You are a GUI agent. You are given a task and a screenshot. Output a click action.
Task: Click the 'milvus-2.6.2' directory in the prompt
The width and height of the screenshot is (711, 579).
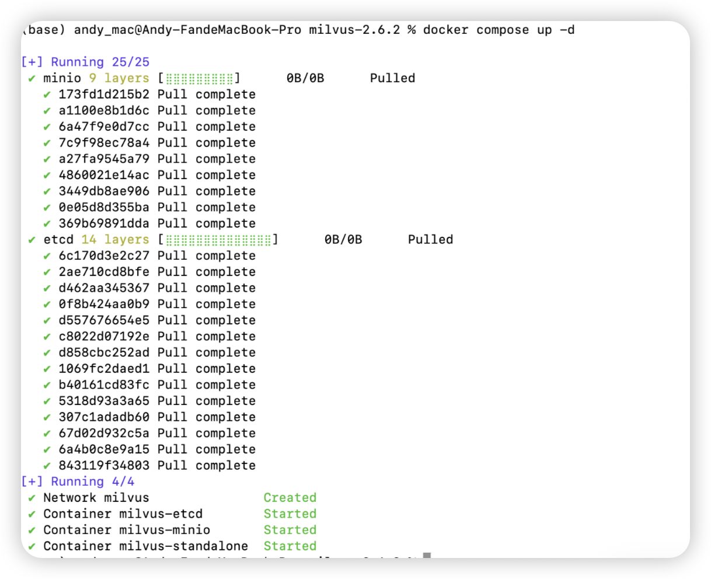pyautogui.click(x=355, y=30)
